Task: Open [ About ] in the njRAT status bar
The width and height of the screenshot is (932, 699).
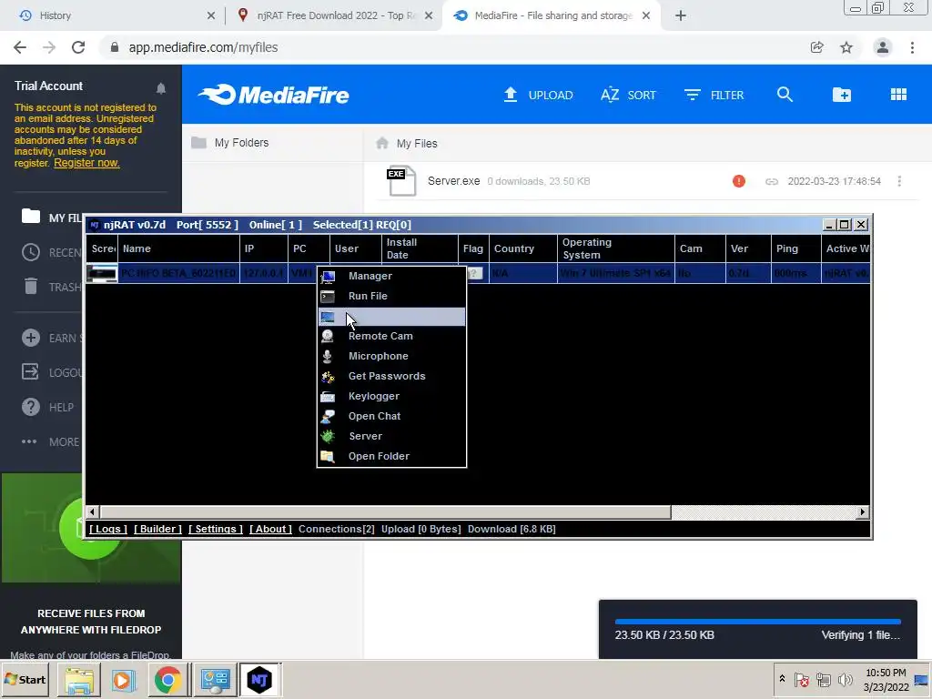Action: 270,529
